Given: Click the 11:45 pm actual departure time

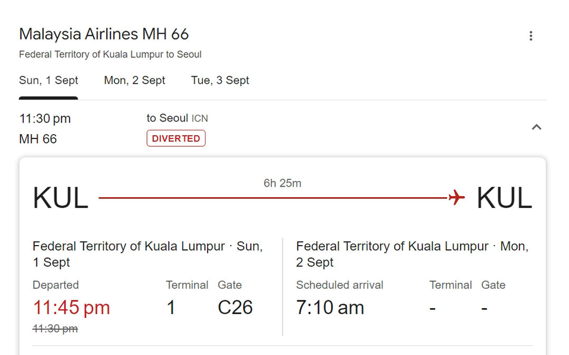Looking at the screenshot, I should (71, 308).
